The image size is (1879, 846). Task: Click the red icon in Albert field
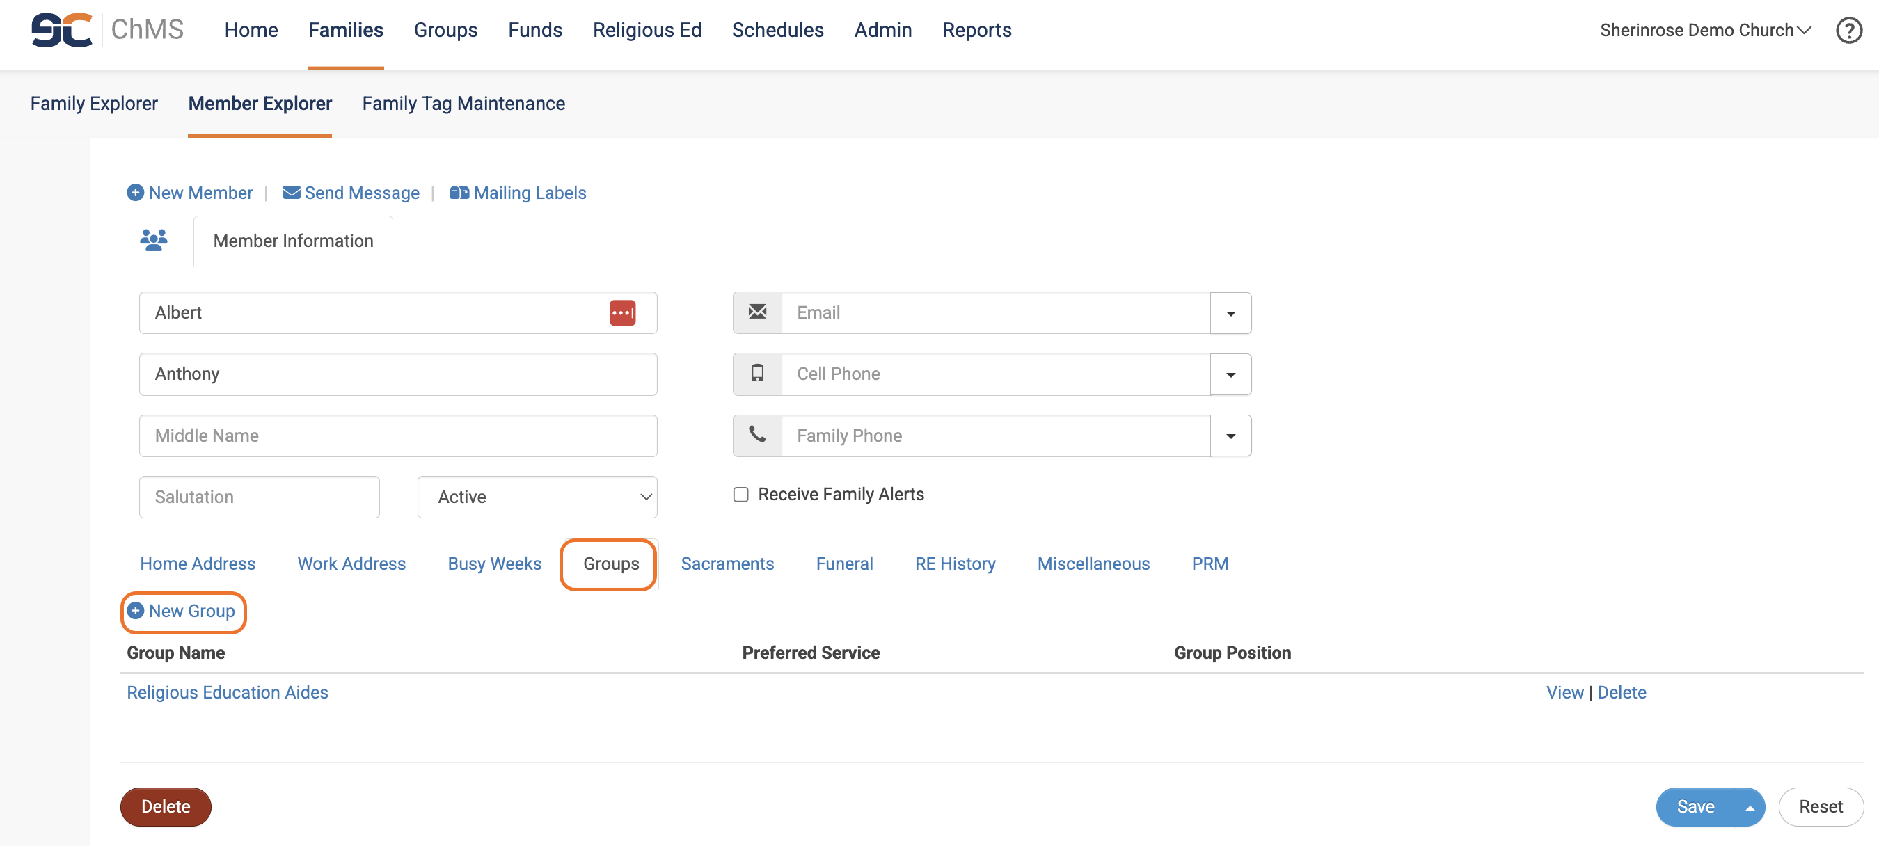point(621,313)
